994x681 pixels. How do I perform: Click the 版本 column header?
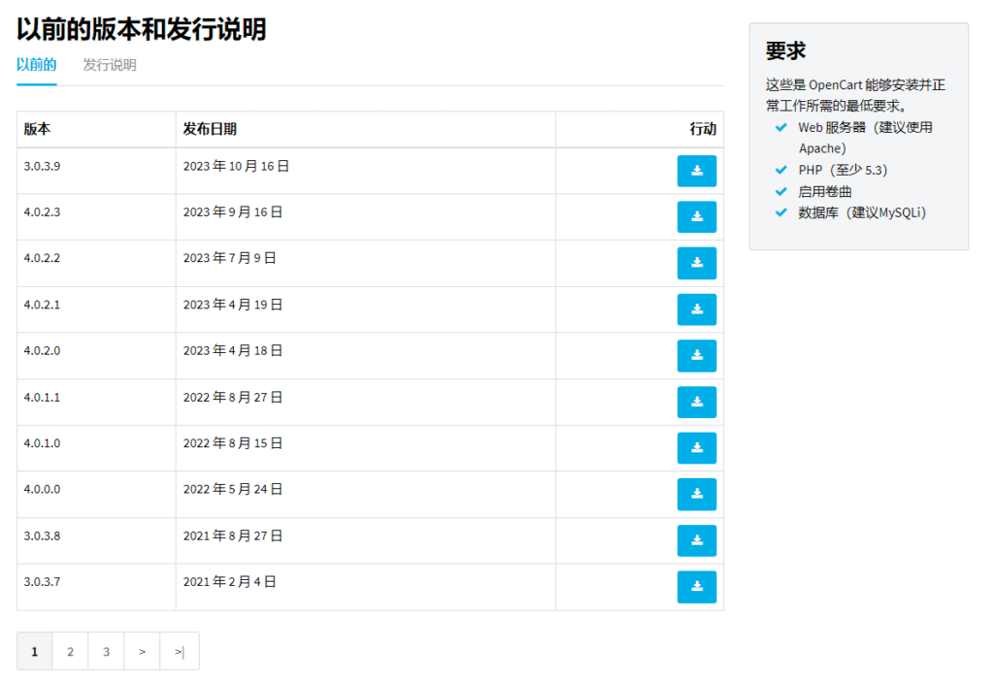click(36, 129)
